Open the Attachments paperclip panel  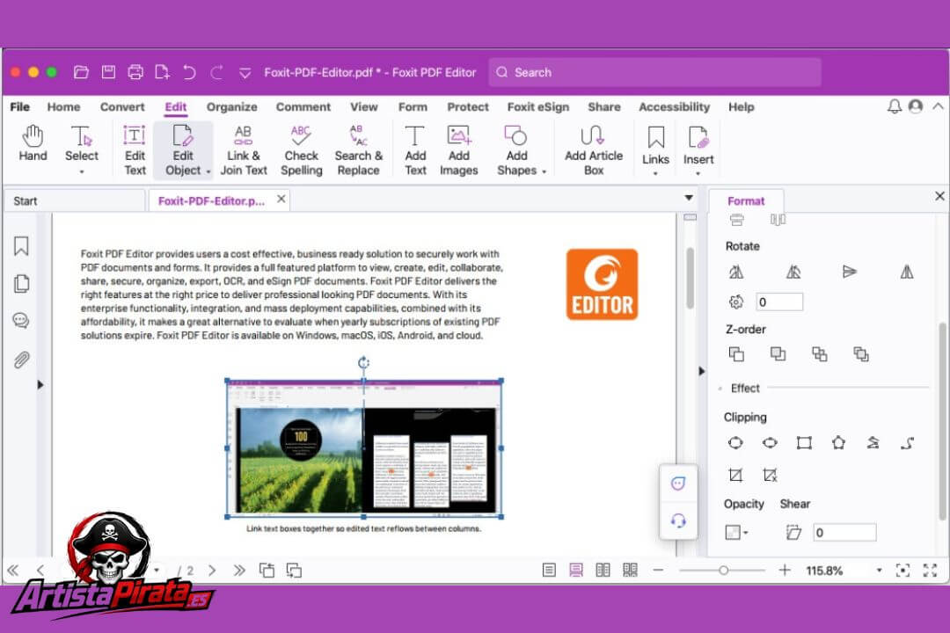pyautogui.click(x=21, y=360)
